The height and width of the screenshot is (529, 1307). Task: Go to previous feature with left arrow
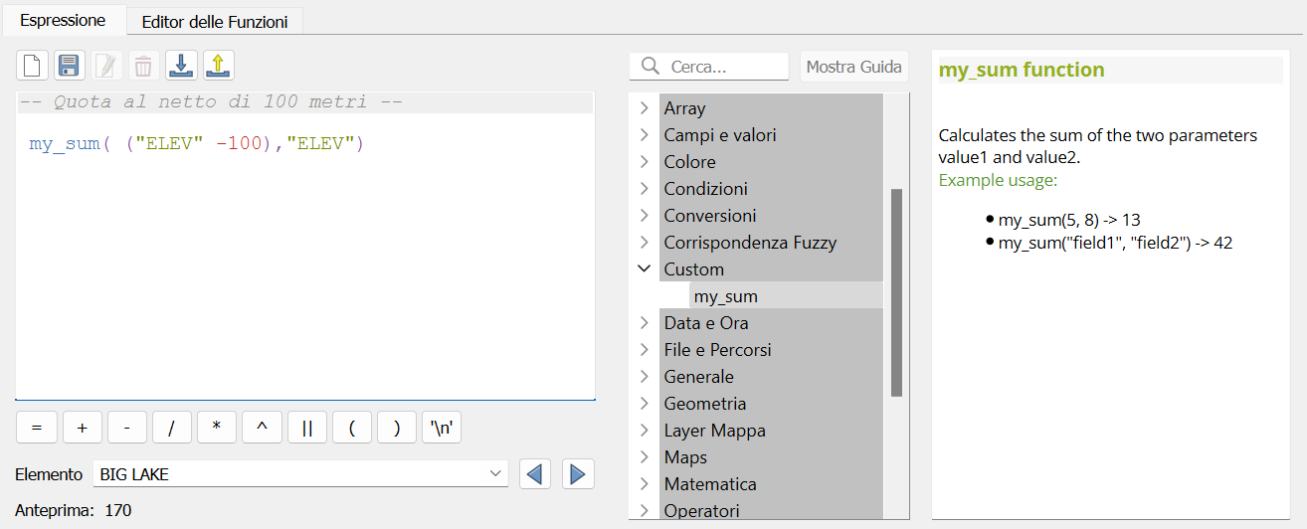pyautogui.click(x=535, y=474)
